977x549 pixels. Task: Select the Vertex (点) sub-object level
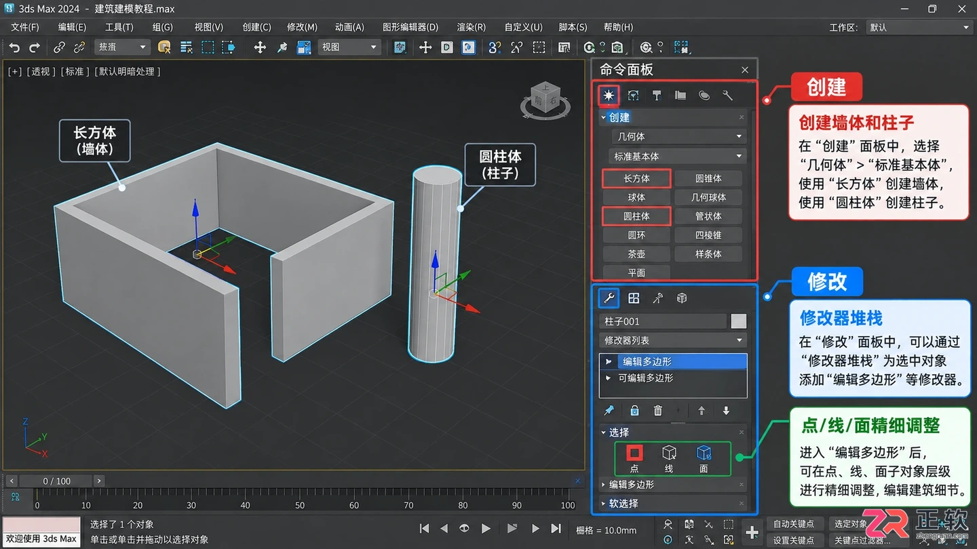tap(634, 459)
